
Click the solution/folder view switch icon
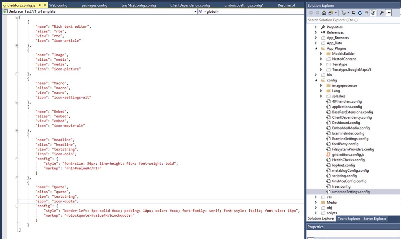click(x=331, y=13)
